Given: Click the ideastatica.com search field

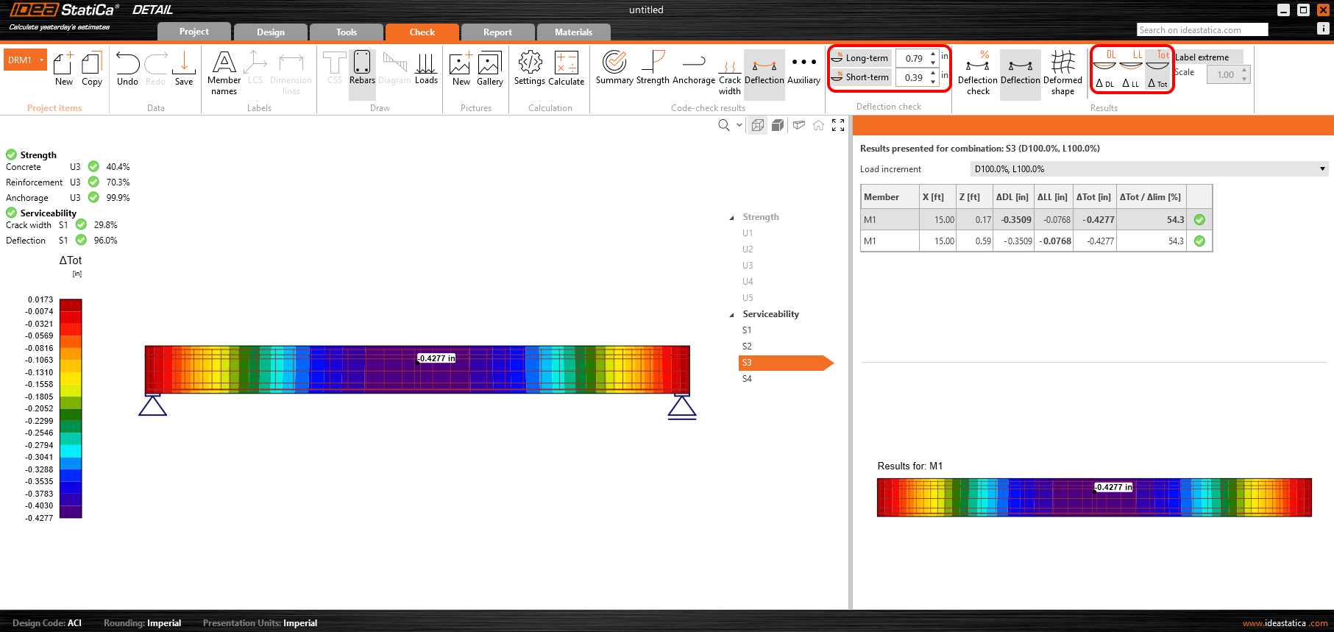Looking at the screenshot, I should tap(1202, 30).
